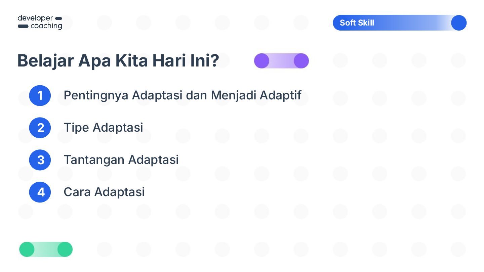Click the number 3 circle badge
This screenshot has height=272, width=484.
tap(40, 160)
